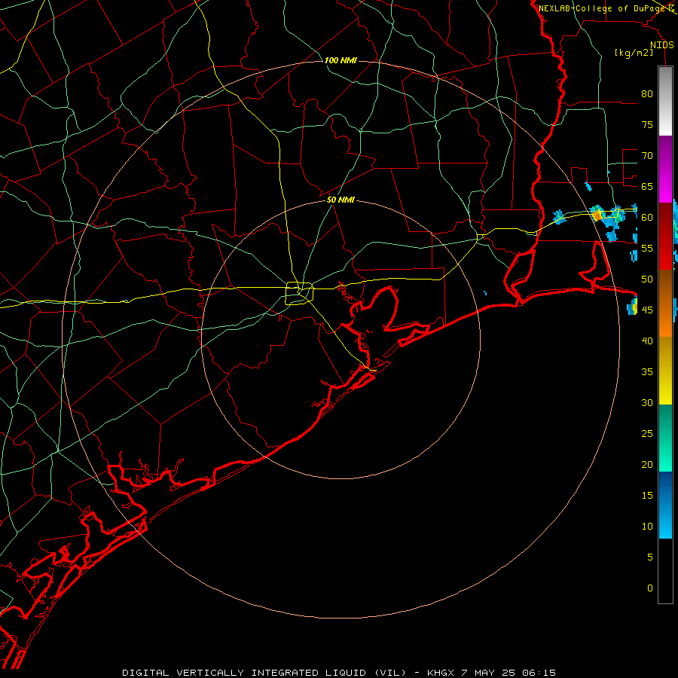Click the 20 value on the color scale

[x=647, y=464]
